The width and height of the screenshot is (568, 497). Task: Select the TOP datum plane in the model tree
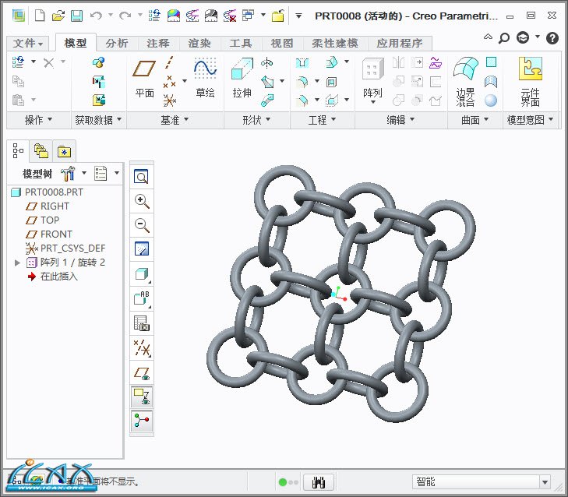coord(50,220)
